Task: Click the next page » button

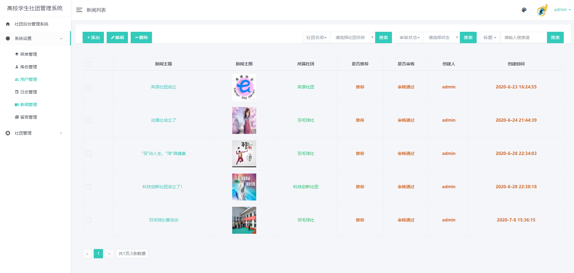Action: (109, 254)
